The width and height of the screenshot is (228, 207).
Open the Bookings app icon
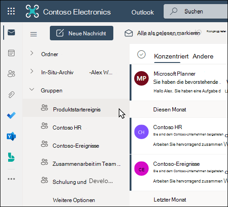click(11, 157)
